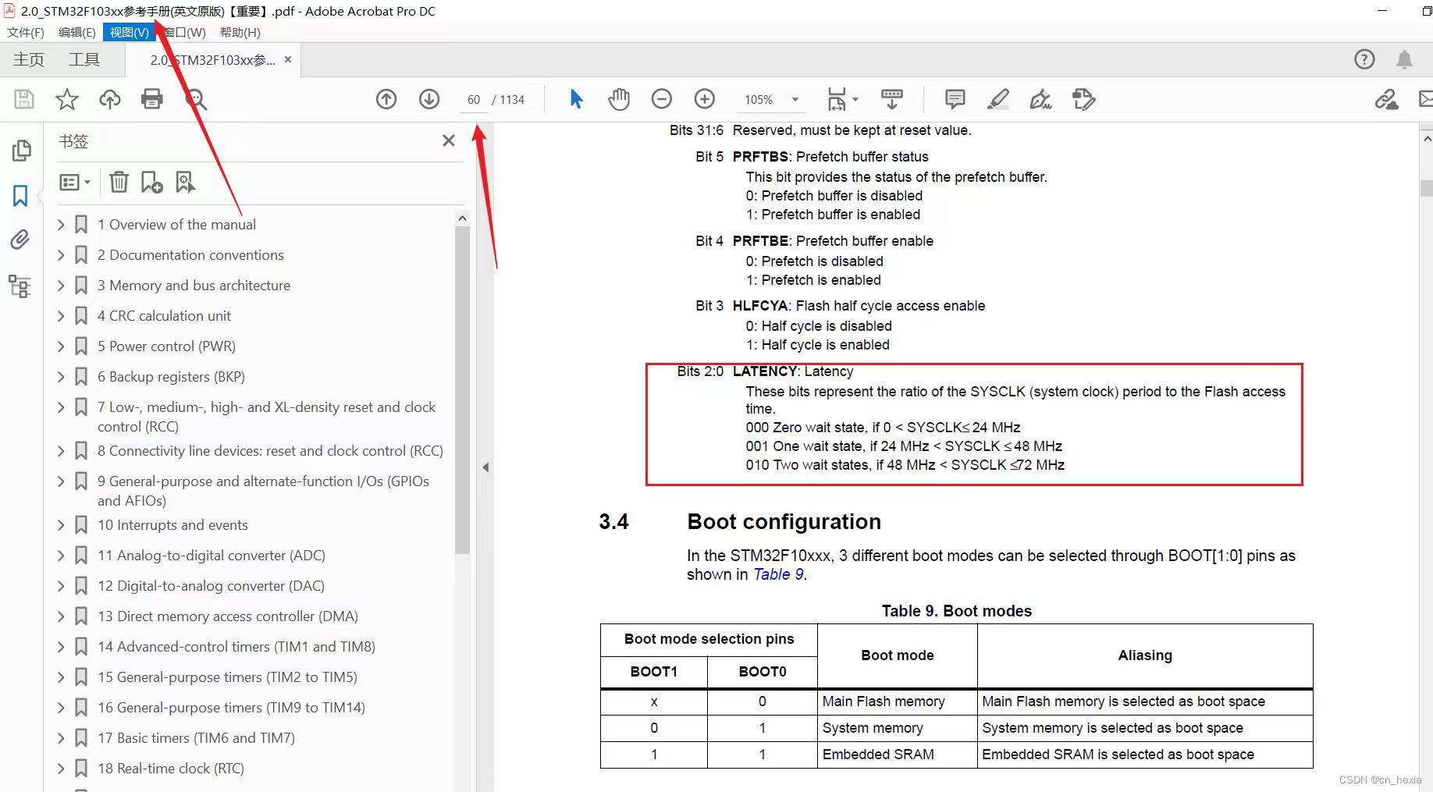Add document to starred with star icon

coord(67,99)
